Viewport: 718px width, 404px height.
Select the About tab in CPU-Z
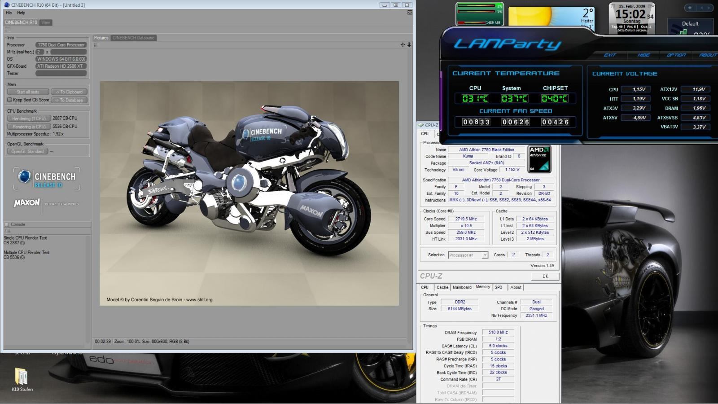(516, 287)
